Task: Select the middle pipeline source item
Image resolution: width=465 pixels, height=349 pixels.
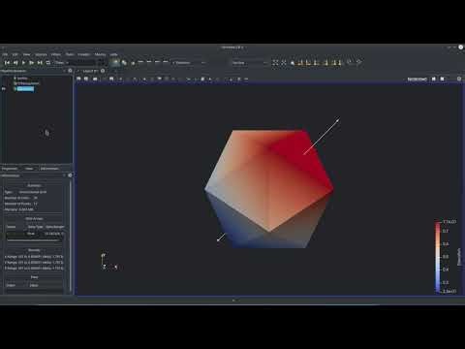Action: point(27,83)
